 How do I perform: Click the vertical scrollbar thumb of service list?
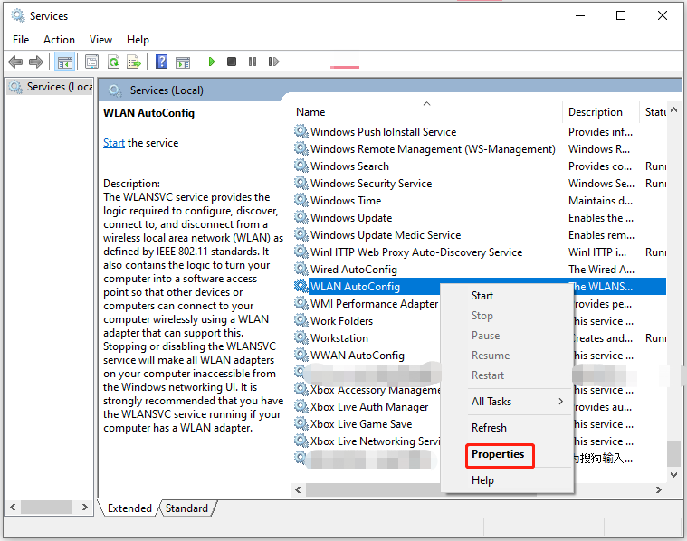pos(673,454)
